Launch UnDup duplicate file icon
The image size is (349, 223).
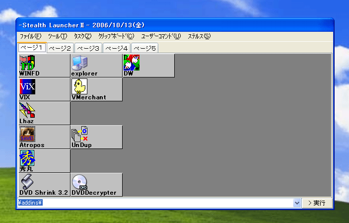point(96,137)
